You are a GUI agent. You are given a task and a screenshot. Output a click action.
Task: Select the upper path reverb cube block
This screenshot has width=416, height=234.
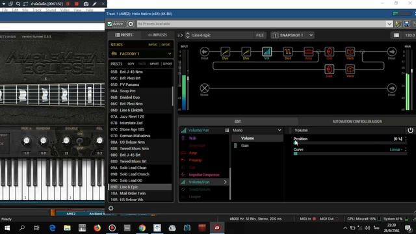[x=350, y=51]
